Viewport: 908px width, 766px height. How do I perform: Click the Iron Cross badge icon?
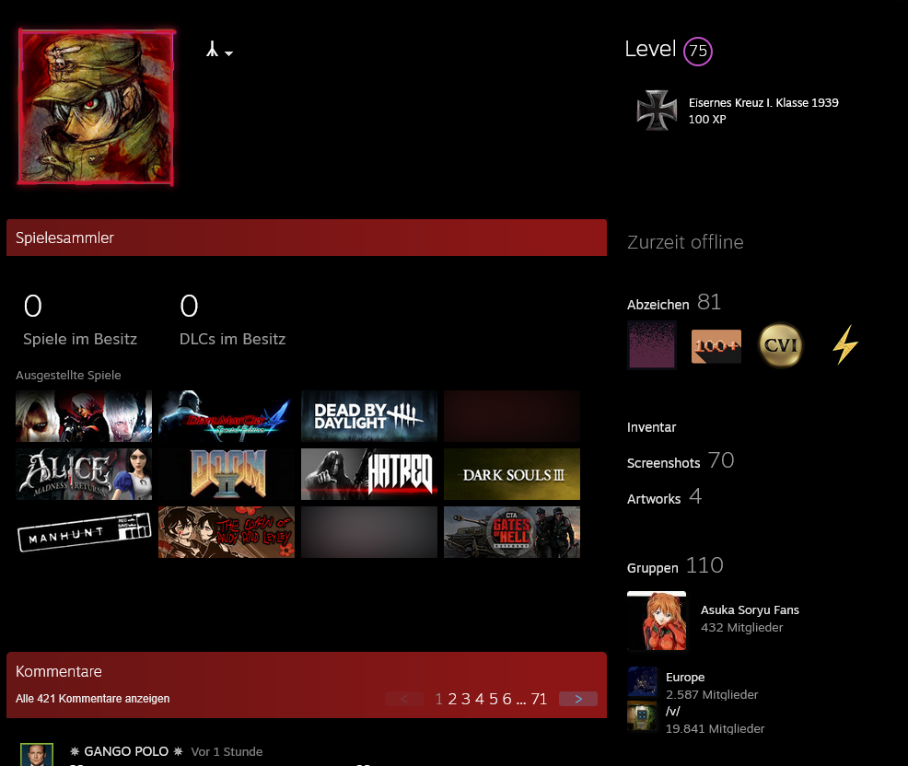click(657, 110)
